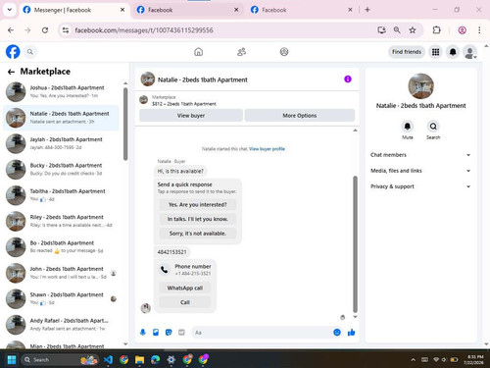Expand Media, files and links section
This screenshot has width=490, height=368.
click(x=420, y=171)
